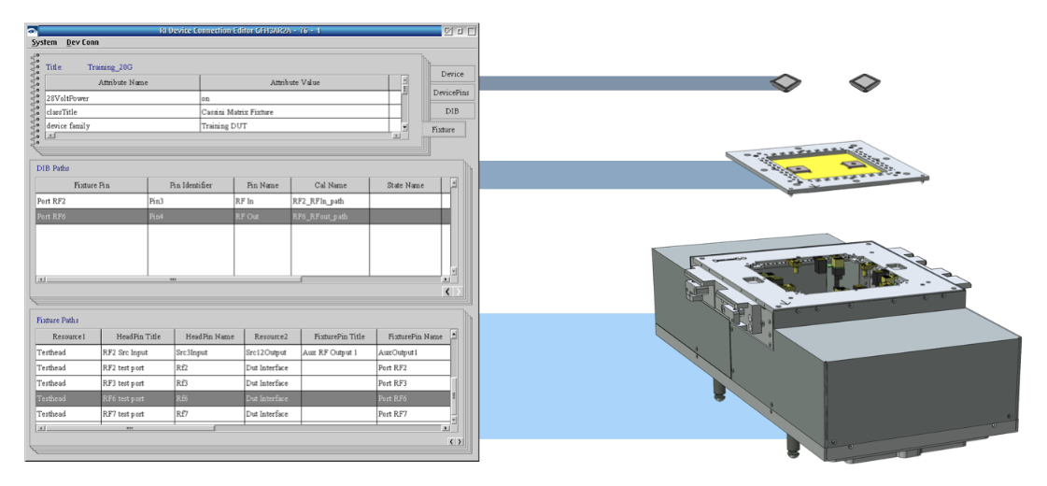
Task: Click the Pin Name column header
Action: [262, 185]
